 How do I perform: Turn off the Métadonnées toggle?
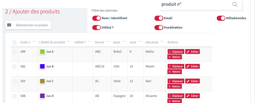221,18
